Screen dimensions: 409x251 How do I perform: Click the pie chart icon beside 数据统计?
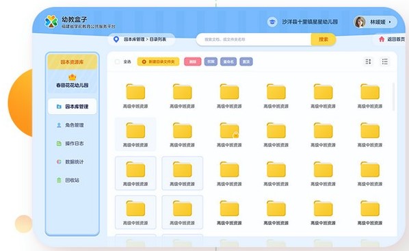59,162
